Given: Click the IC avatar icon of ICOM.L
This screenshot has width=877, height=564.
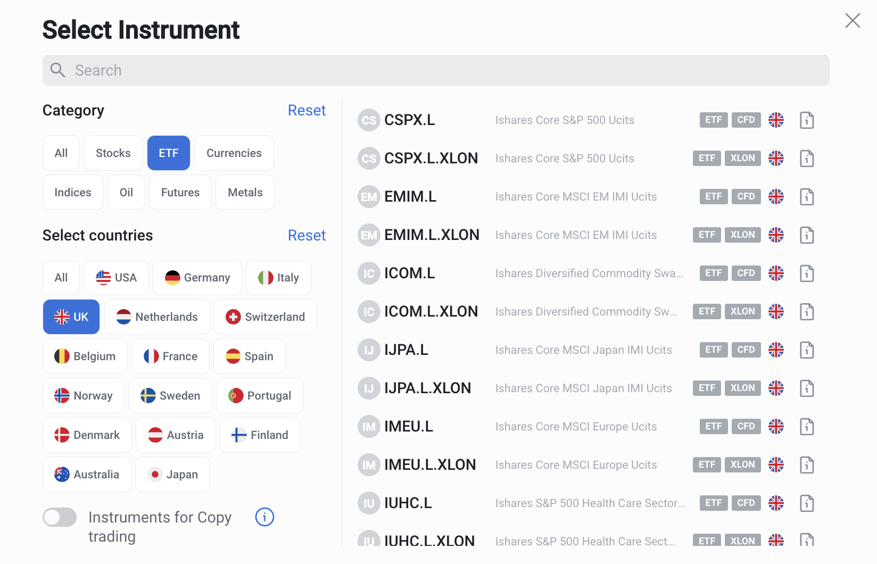Looking at the screenshot, I should coord(369,273).
